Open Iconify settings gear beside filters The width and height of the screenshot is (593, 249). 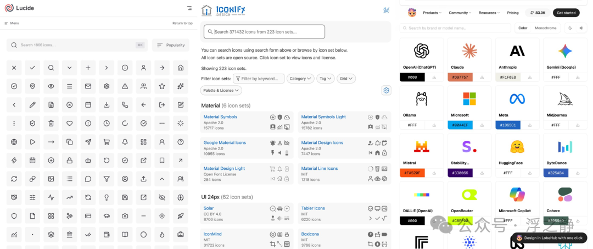pyautogui.click(x=386, y=91)
